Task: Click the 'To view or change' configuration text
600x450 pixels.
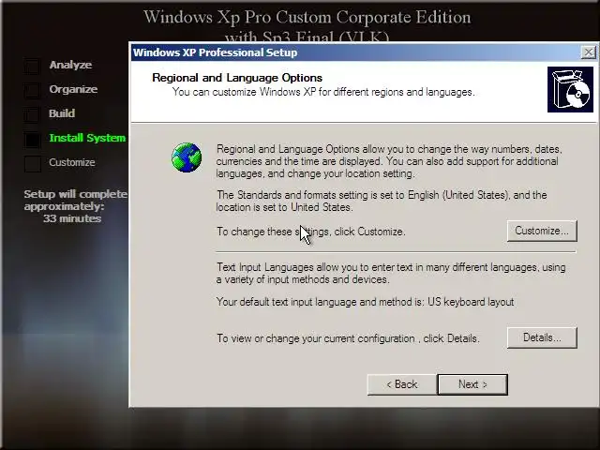Action: point(348,338)
